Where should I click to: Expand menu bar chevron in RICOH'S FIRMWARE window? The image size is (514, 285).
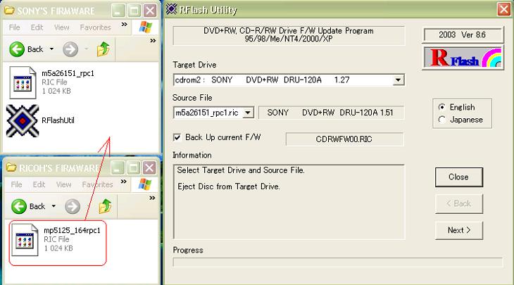click(x=124, y=181)
